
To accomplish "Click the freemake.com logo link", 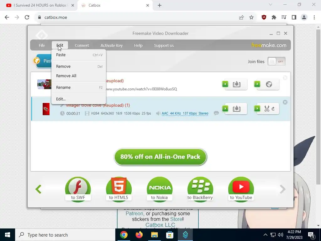I will 269,45.
